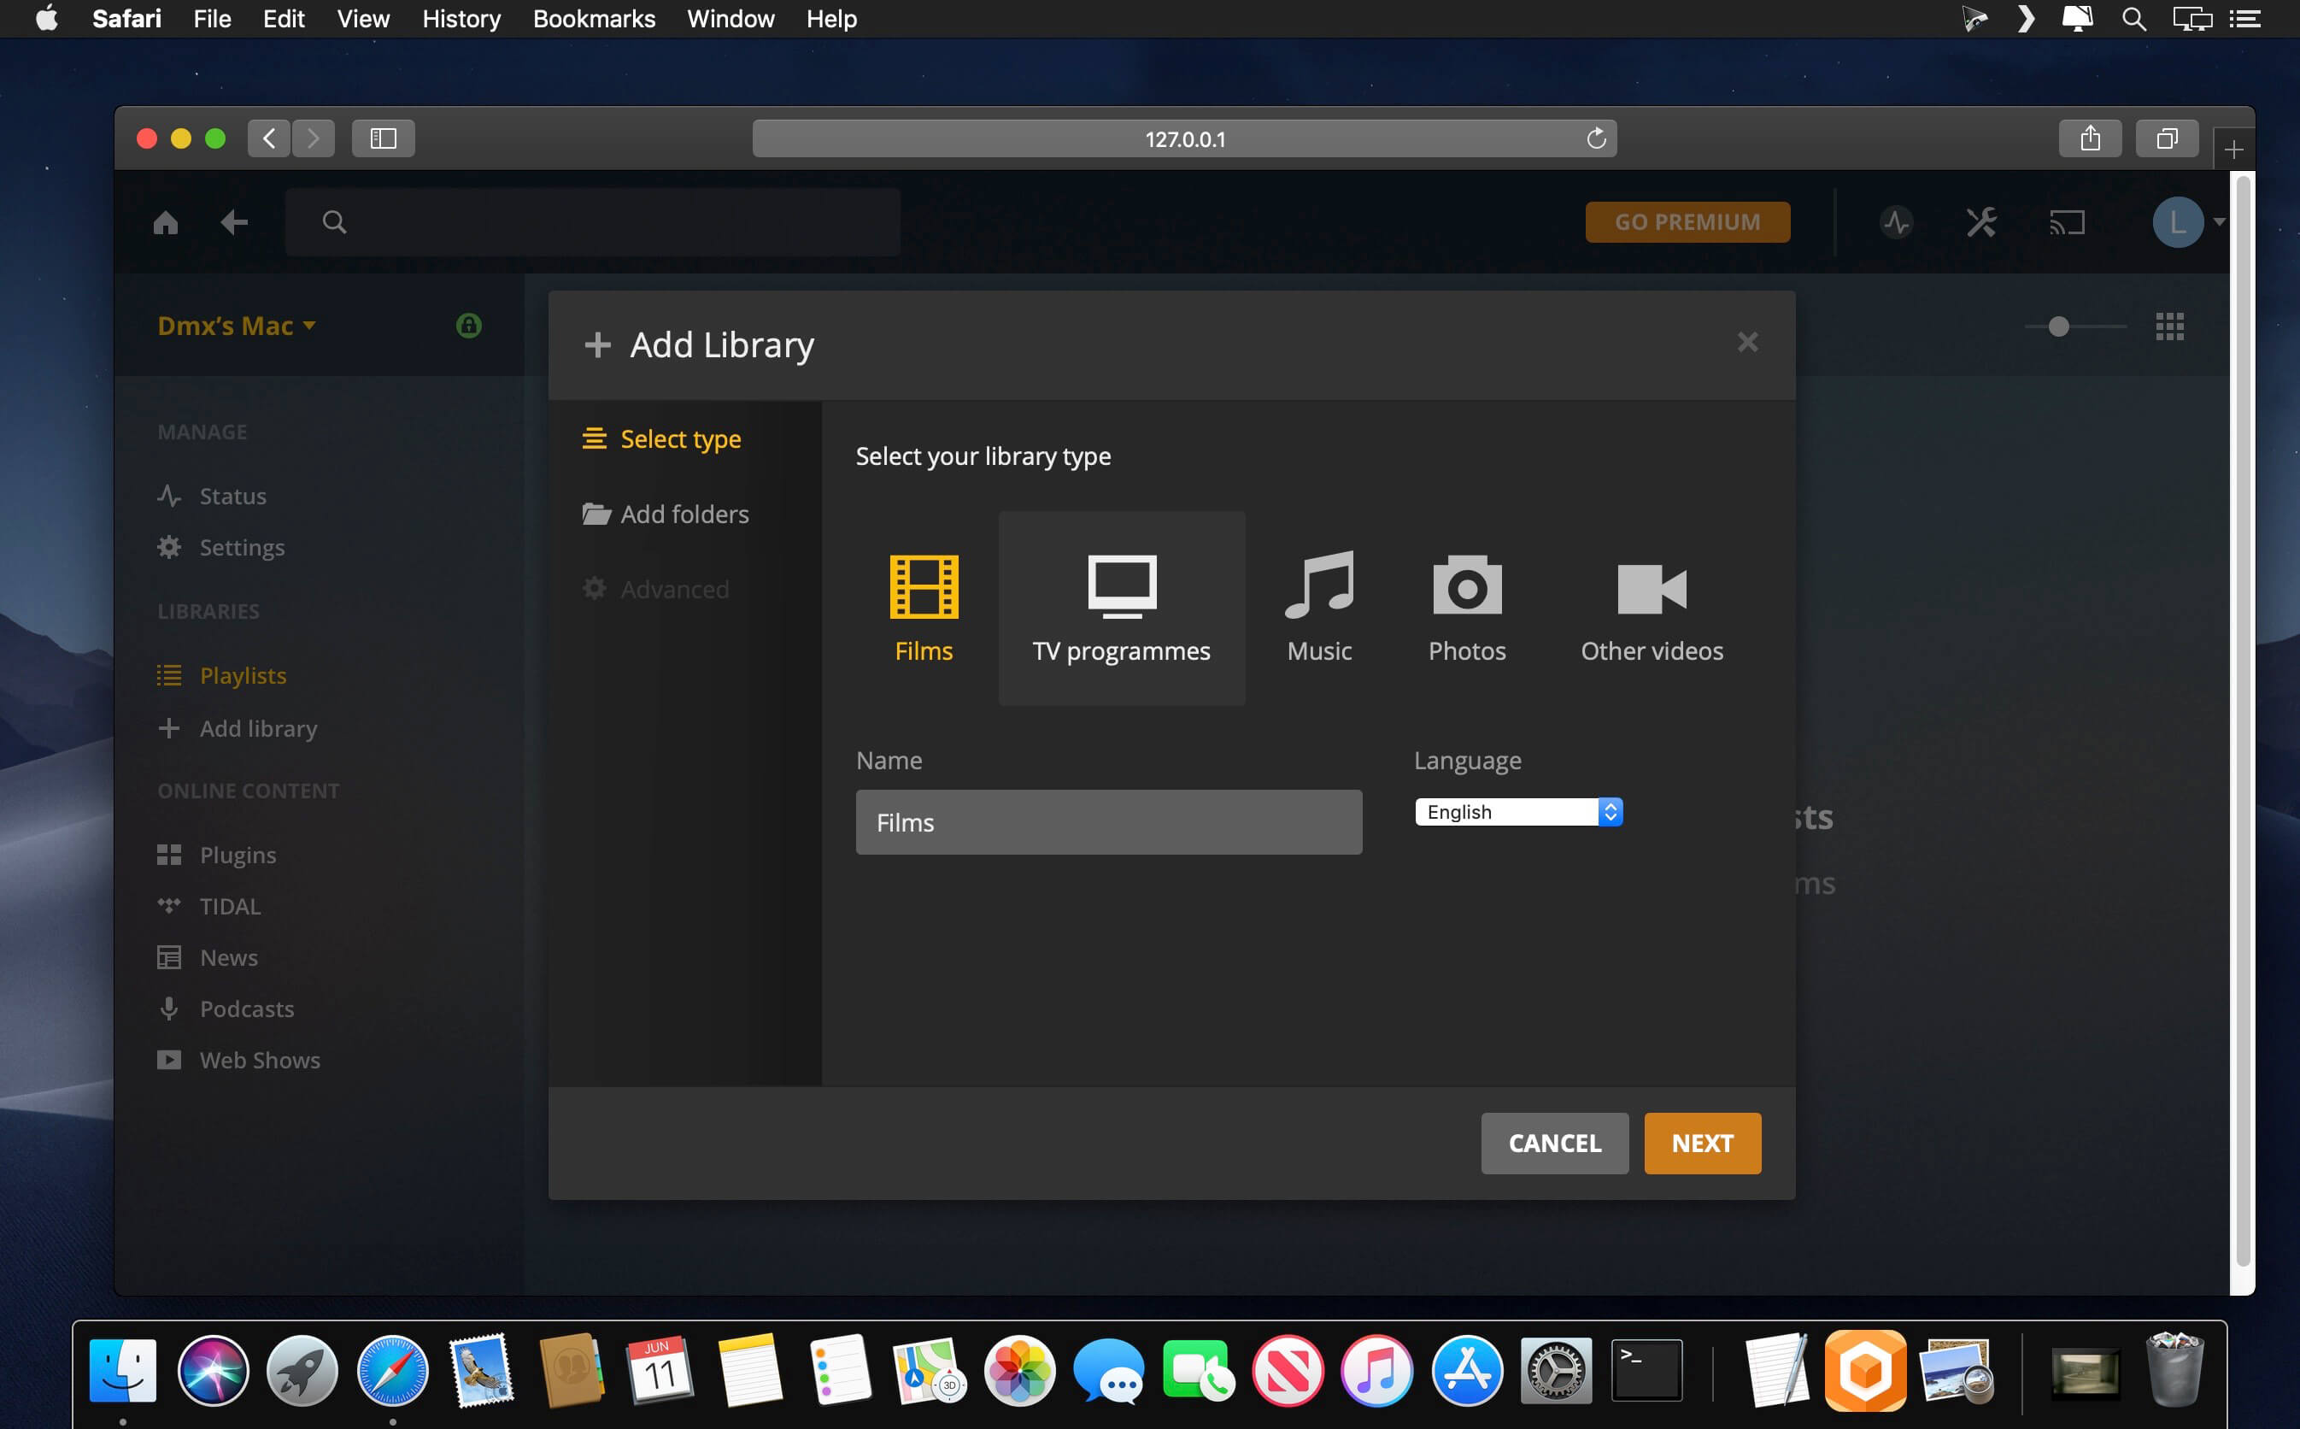Open the Help menu
The image size is (2300, 1429).
point(831,19)
